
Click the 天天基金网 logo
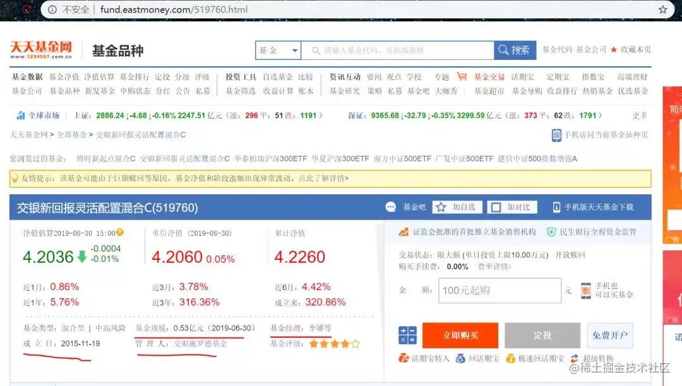(x=41, y=49)
